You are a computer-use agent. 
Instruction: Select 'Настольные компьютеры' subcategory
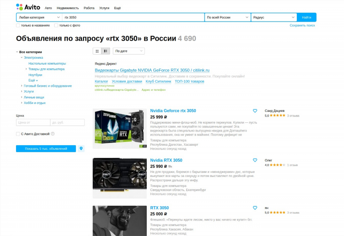point(47,63)
